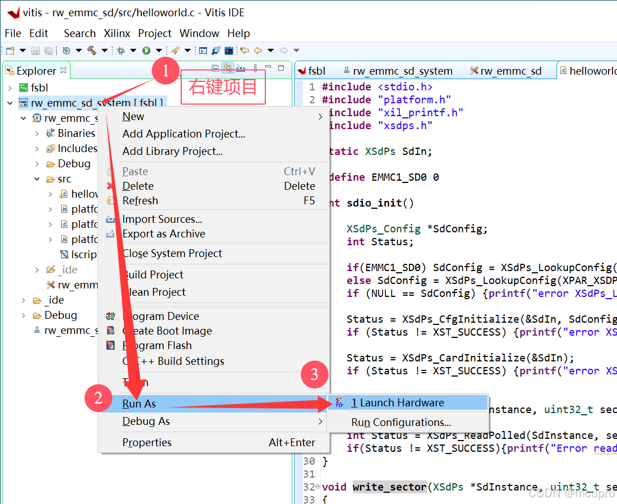Viewport: 617px width, 504px height.
Task: Open the Build hammer dropdown arrow
Action: [104, 51]
